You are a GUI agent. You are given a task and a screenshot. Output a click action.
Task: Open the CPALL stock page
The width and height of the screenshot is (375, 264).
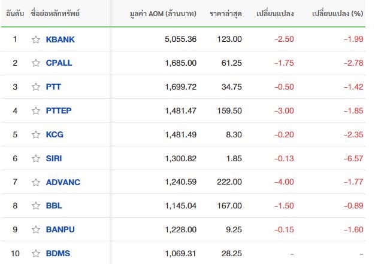click(x=59, y=63)
